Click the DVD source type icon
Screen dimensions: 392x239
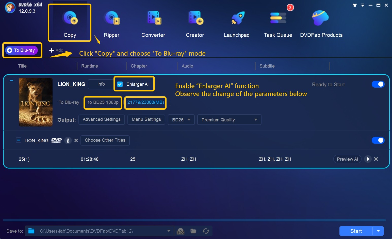56,140
